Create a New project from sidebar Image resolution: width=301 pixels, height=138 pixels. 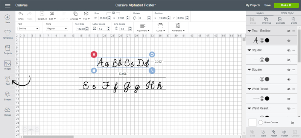(8, 19)
